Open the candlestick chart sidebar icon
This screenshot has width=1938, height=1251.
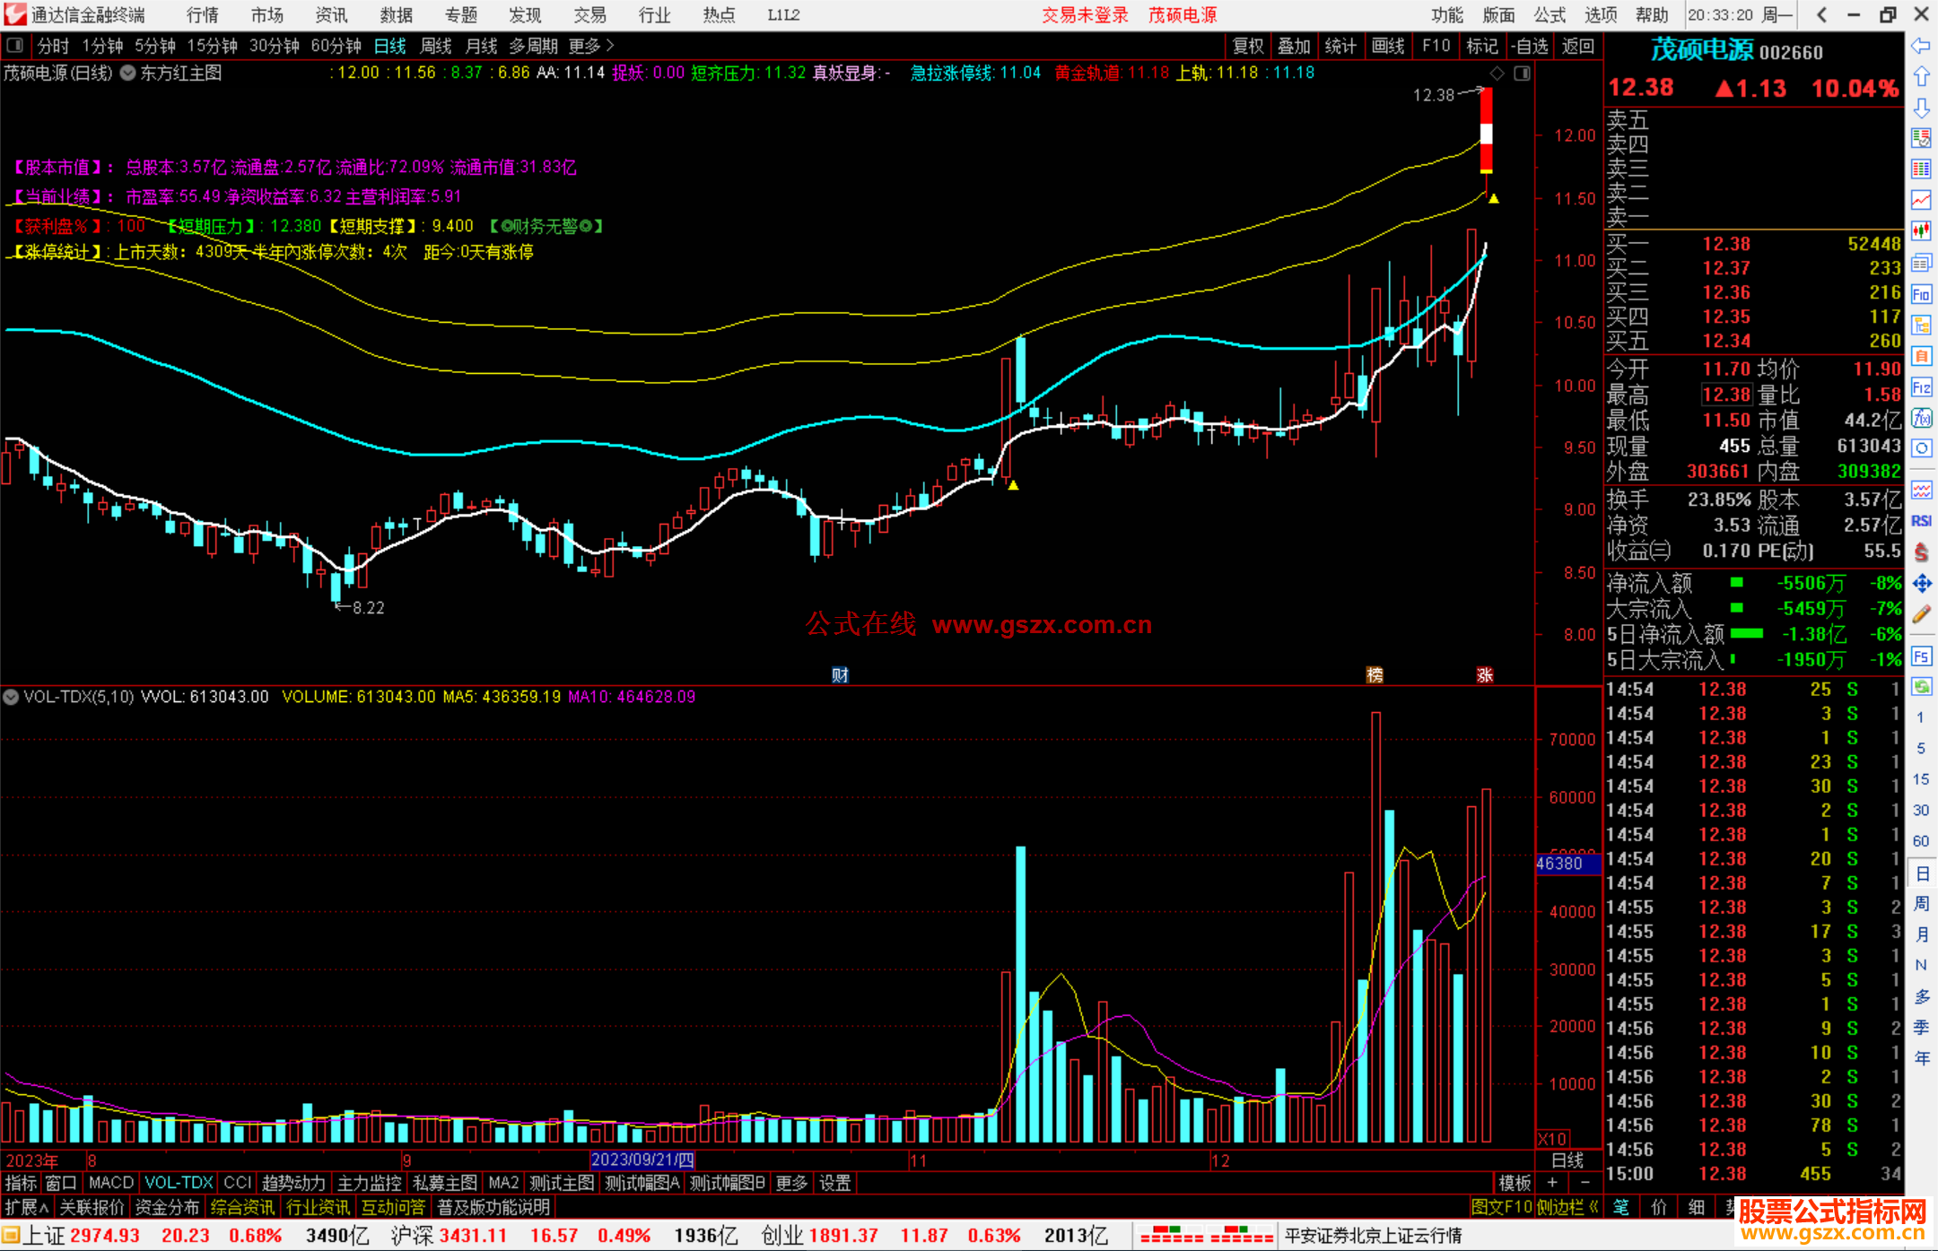[x=1921, y=231]
